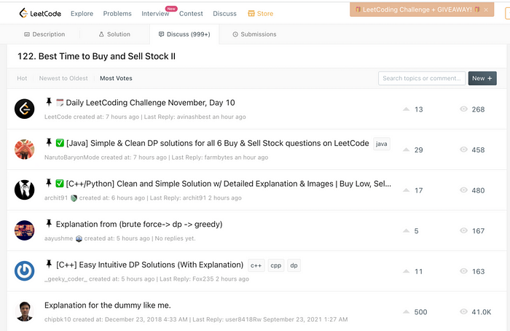Upvote the post with 500 votes
The height and width of the screenshot is (331, 510).
(407, 312)
